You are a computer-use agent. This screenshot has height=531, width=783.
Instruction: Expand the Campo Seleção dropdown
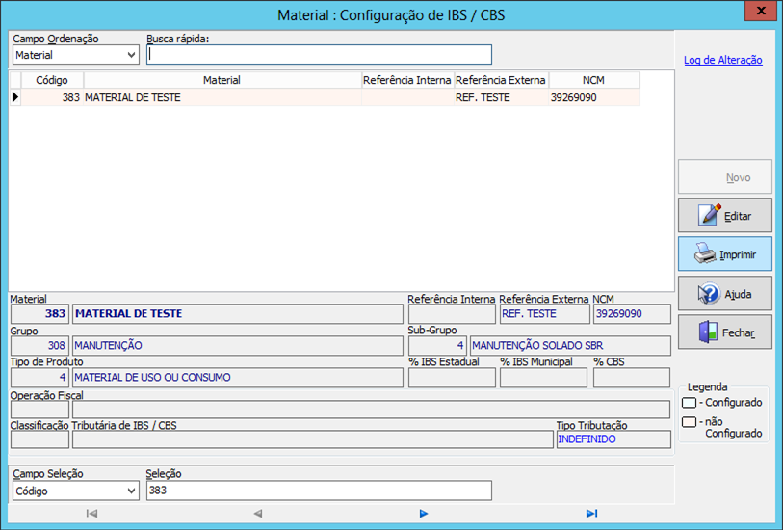click(131, 491)
